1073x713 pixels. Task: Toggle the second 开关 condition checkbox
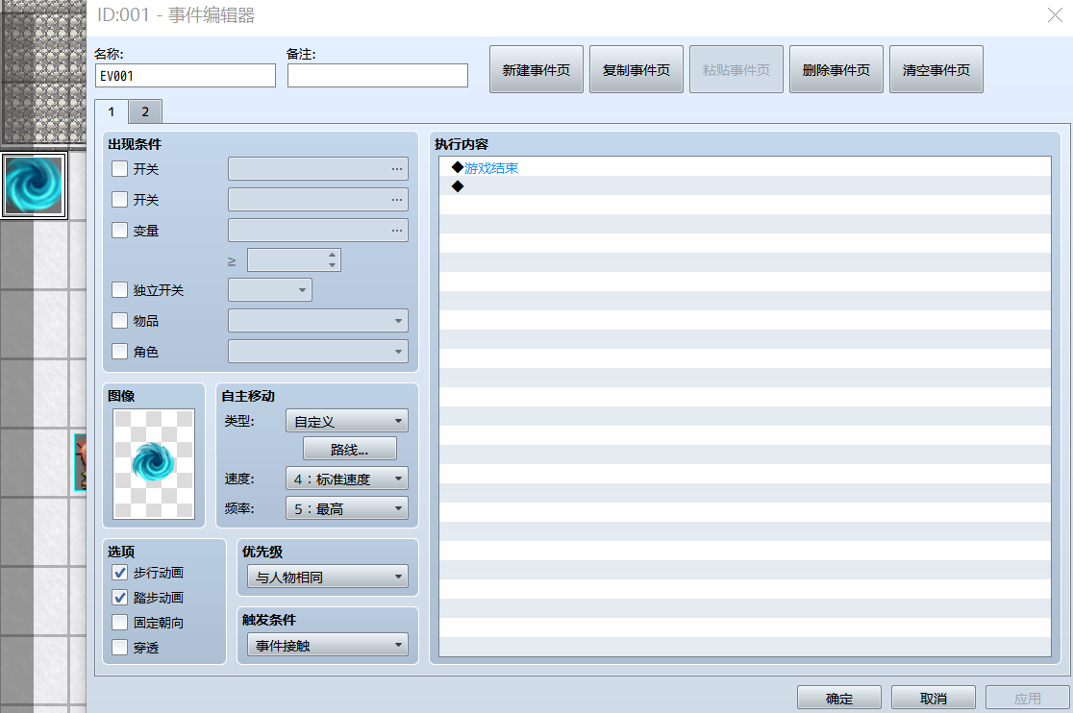[120, 200]
